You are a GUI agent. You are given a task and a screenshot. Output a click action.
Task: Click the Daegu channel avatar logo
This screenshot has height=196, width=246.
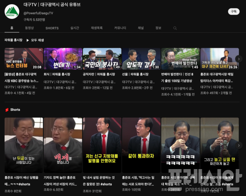12,12
